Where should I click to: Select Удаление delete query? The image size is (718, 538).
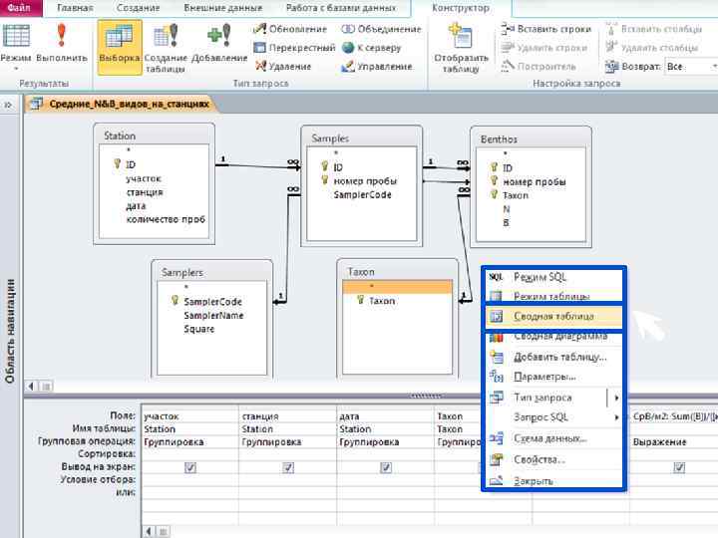point(282,67)
